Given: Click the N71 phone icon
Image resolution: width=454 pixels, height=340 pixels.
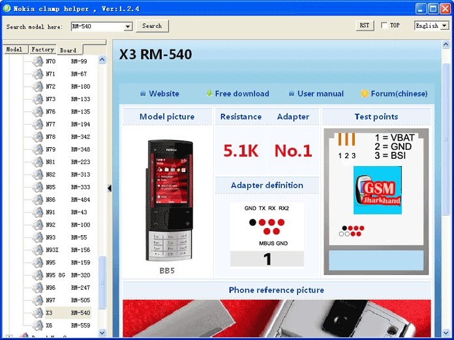Looking at the screenshot, I should [38, 74].
